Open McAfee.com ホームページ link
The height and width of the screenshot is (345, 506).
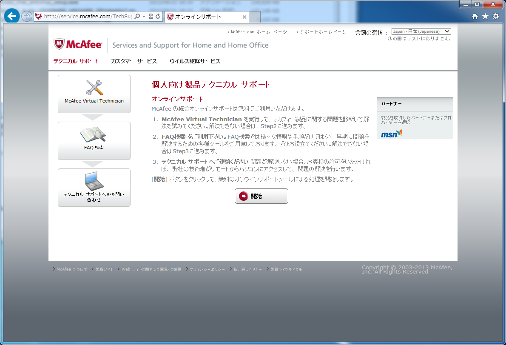259,31
